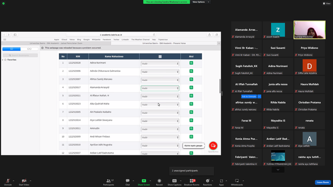Screen dimensions: 333x187
Task: Click the Facebook bookmark in favorites bar
Action: (x=107, y=39)
